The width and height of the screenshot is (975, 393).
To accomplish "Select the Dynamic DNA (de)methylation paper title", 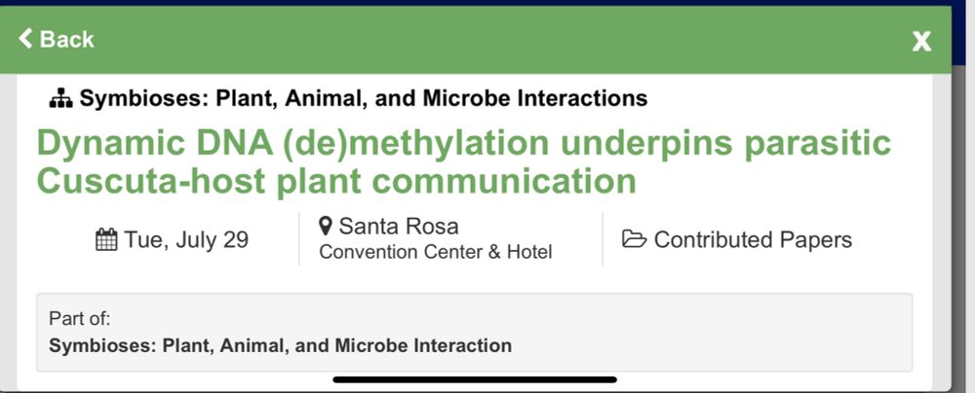I will click(x=464, y=162).
